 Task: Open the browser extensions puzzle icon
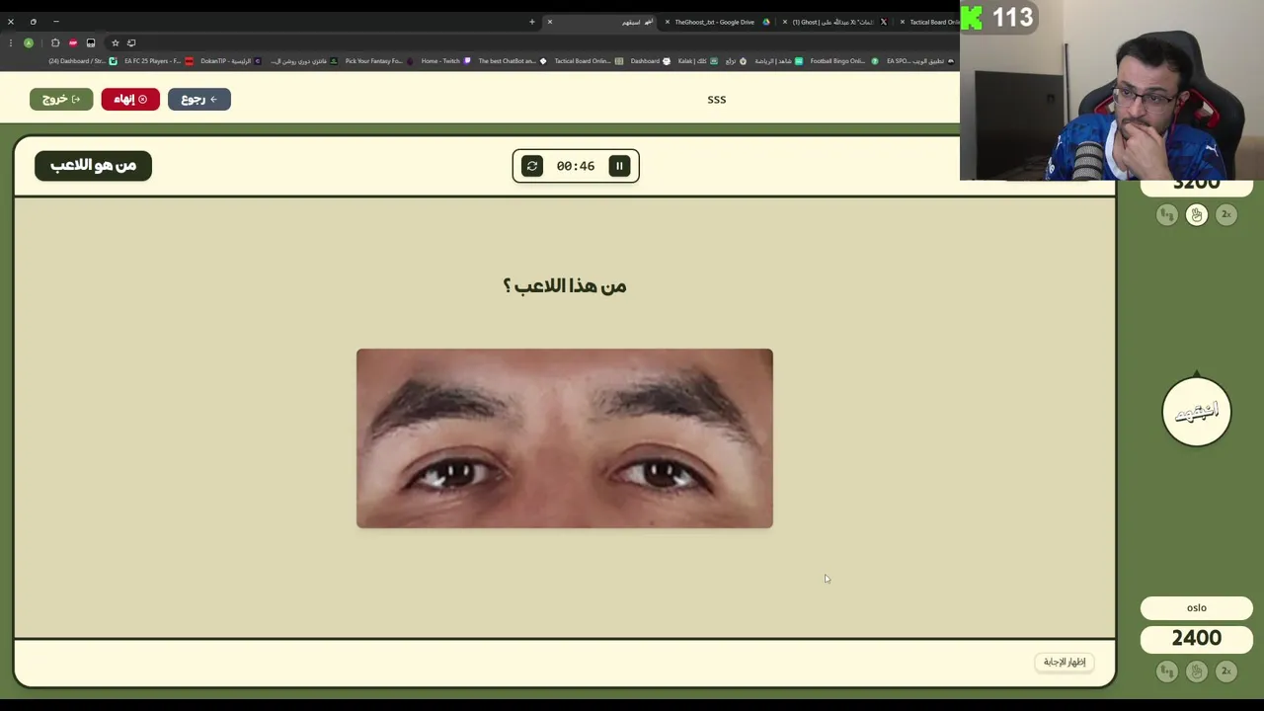(x=55, y=43)
